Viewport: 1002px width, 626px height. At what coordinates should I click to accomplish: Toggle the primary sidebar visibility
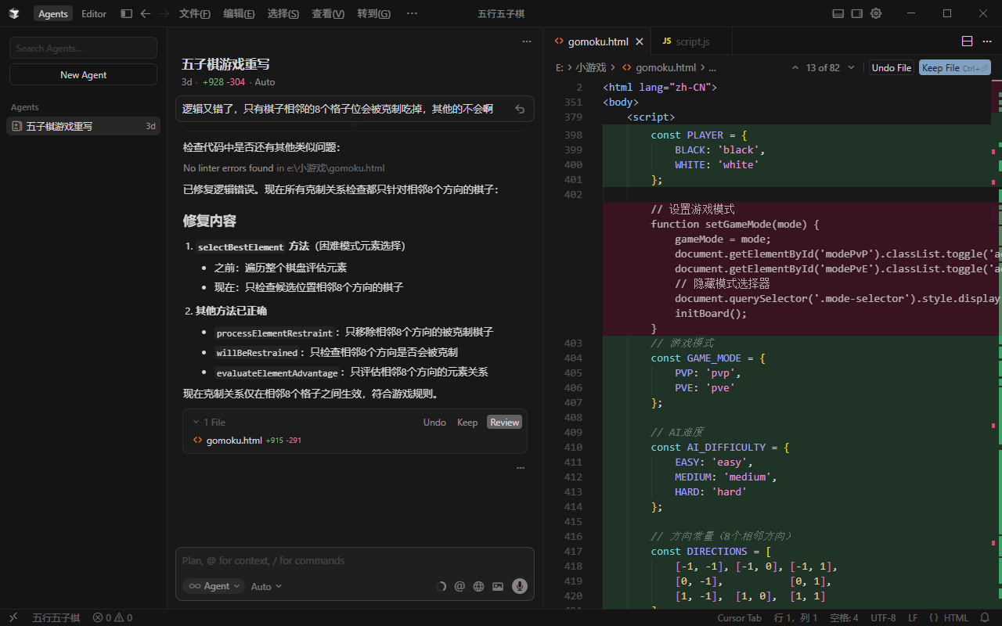click(x=126, y=13)
